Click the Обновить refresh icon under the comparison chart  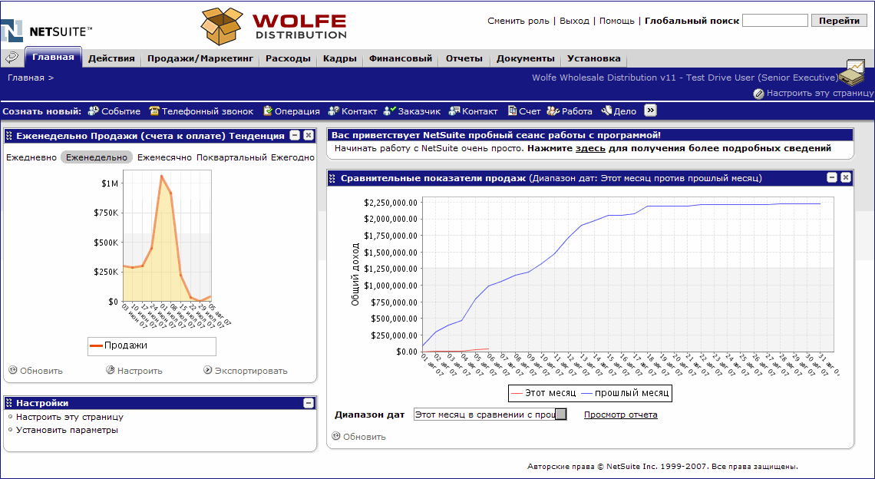pos(336,435)
